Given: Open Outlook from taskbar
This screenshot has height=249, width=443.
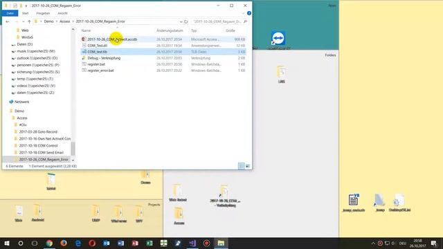Looking at the screenshot, I should (x=107, y=243).
